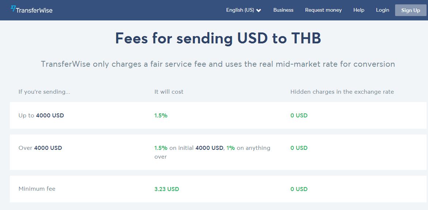
Task: Click the Up to 4000 USD row
Action: click(218, 115)
